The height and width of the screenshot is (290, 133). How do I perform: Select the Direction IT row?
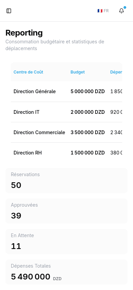point(66,112)
